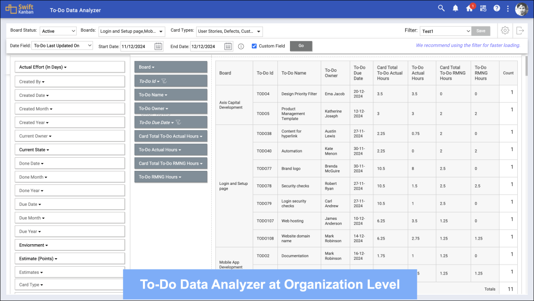Expand the Estimate (Points) field
Image resolution: width=534 pixels, height=301 pixels.
click(x=70, y=258)
